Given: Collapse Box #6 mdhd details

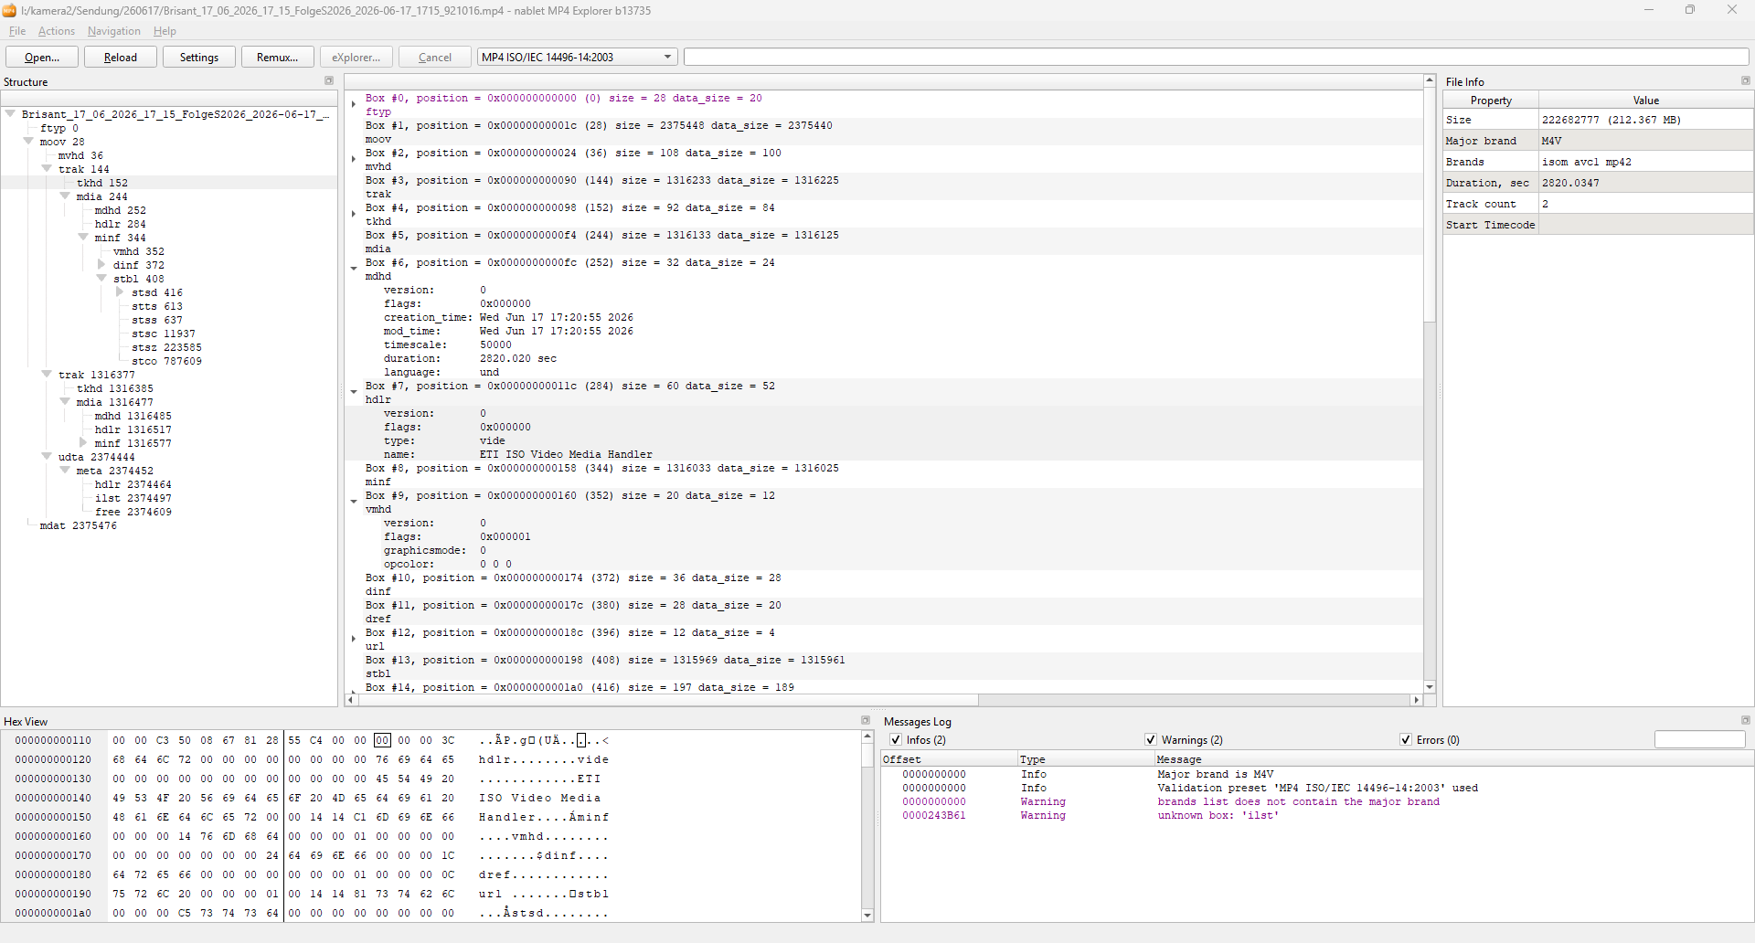Looking at the screenshot, I should click(x=354, y=269).
